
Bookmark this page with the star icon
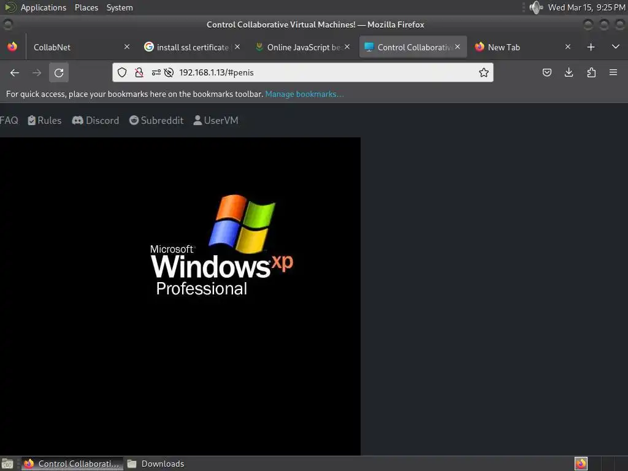484,72
